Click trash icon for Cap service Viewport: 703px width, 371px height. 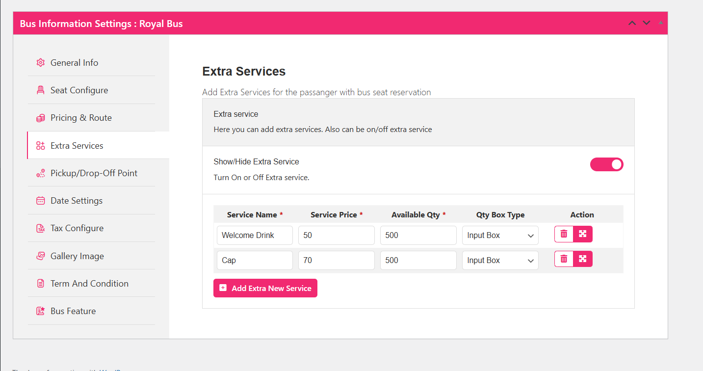(564, 259)
